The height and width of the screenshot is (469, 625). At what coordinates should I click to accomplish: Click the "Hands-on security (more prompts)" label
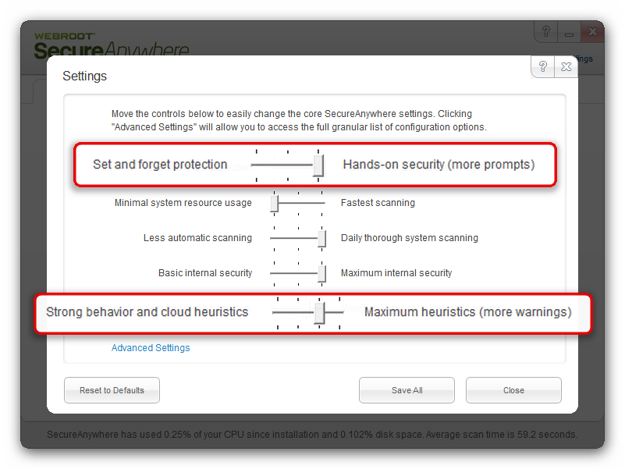pos(439,165)
